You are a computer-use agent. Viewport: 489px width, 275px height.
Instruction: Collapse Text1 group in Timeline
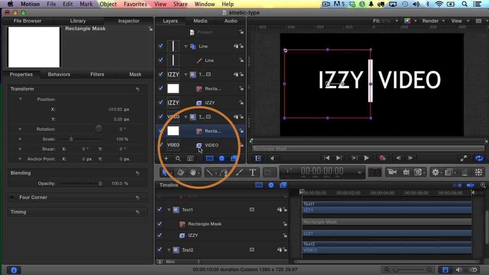pyautogui.click(x=169, y=210)
